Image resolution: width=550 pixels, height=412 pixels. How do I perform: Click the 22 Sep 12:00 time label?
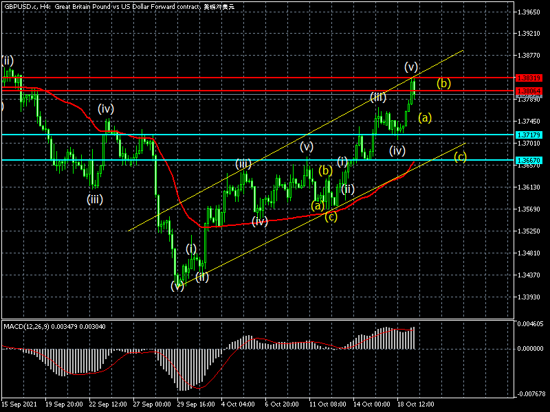coord(108,404)
